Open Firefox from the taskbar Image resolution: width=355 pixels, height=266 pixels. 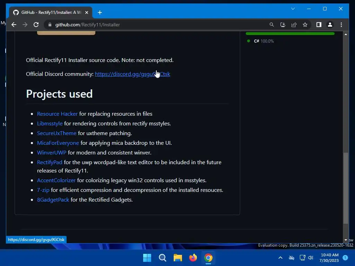193,258
